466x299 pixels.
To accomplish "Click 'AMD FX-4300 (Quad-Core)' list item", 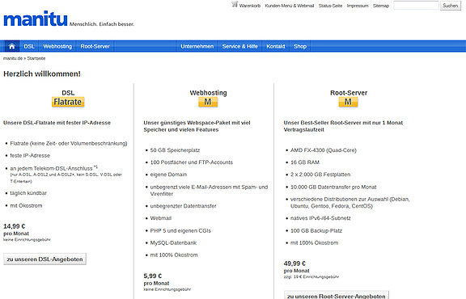I will (x=324, y=150).
